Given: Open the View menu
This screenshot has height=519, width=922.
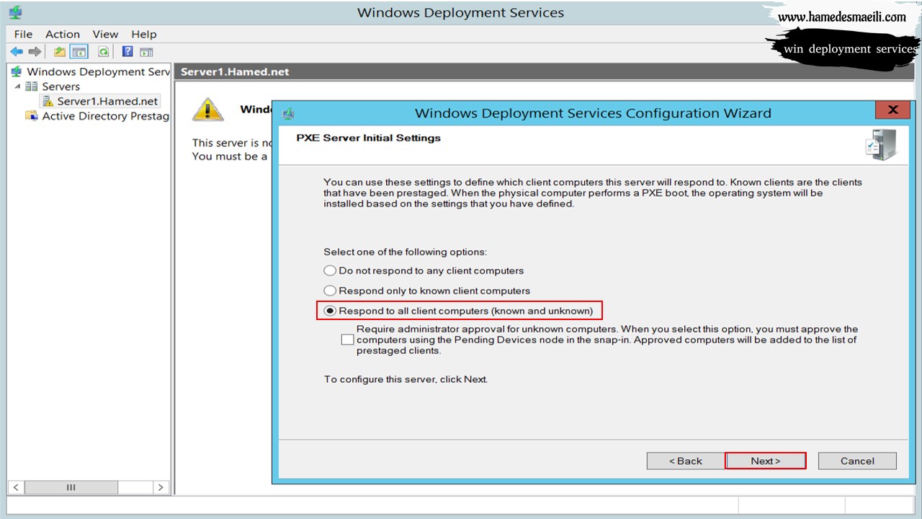Looking at the screenshot, I should (x=105, y=34).
